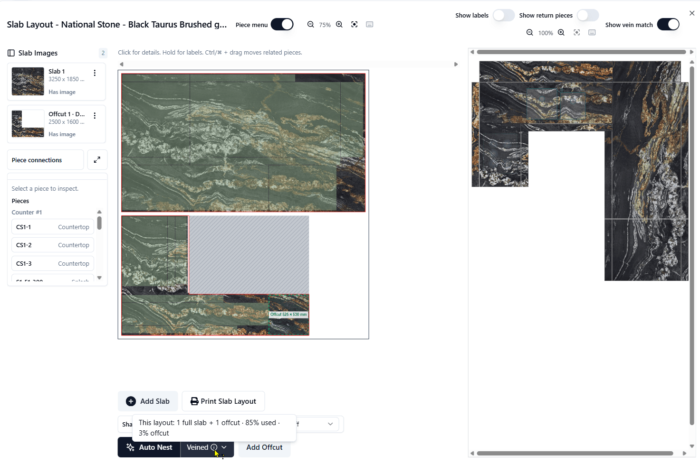
Task: Click the Offcut 525 × 530 mm label
Action: [x=288, y=315]
